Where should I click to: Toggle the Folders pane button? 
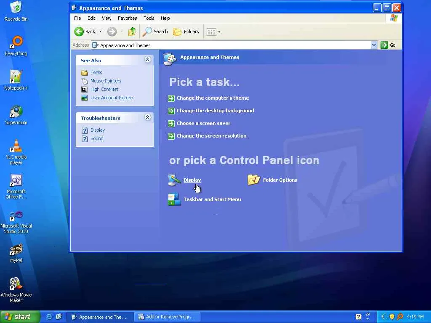click(186, 32)
